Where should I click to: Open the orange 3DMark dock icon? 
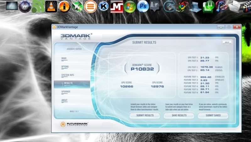90,7
